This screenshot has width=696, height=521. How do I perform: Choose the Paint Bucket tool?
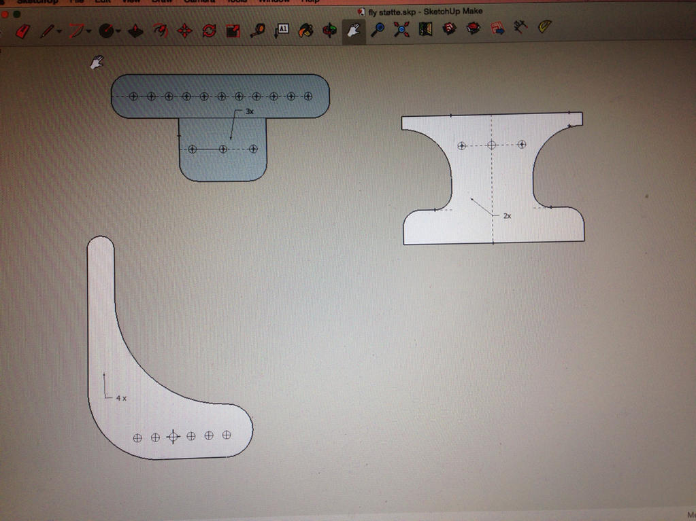[x=306, y=30]
